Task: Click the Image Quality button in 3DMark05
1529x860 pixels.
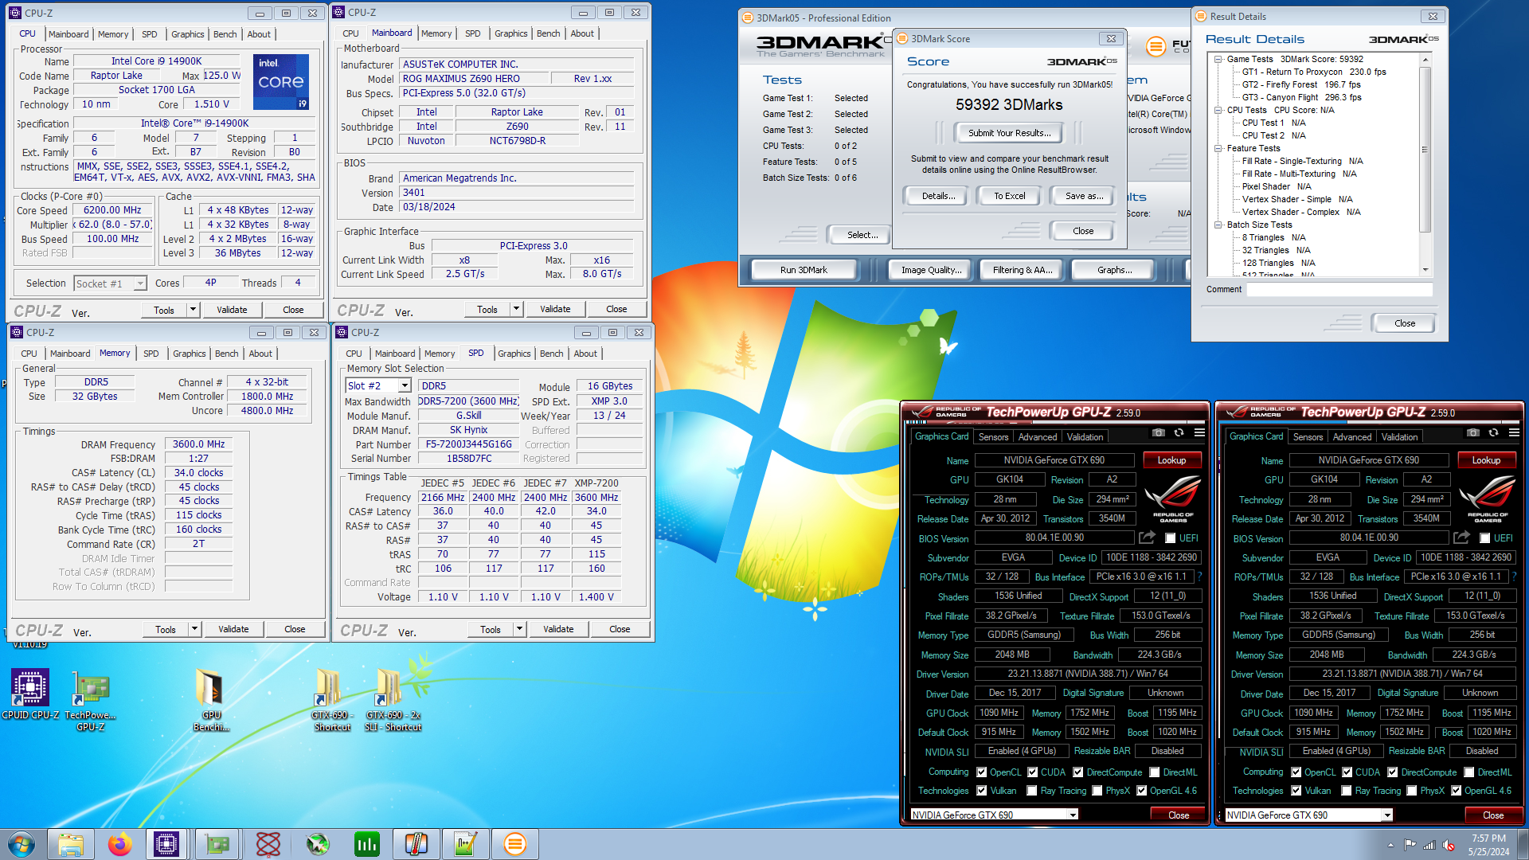Action: (x=931, y=270)
